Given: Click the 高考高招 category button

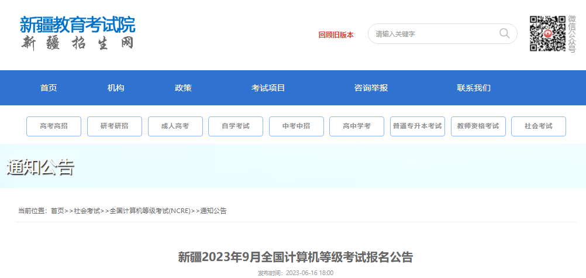Looking at the screenshot, I should click(54, 126).
